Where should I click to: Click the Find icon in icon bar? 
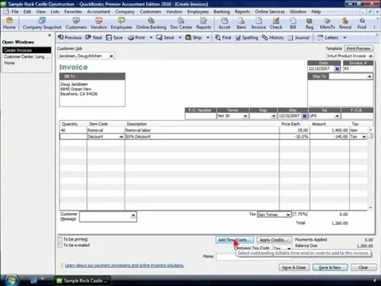coord(362,23)
